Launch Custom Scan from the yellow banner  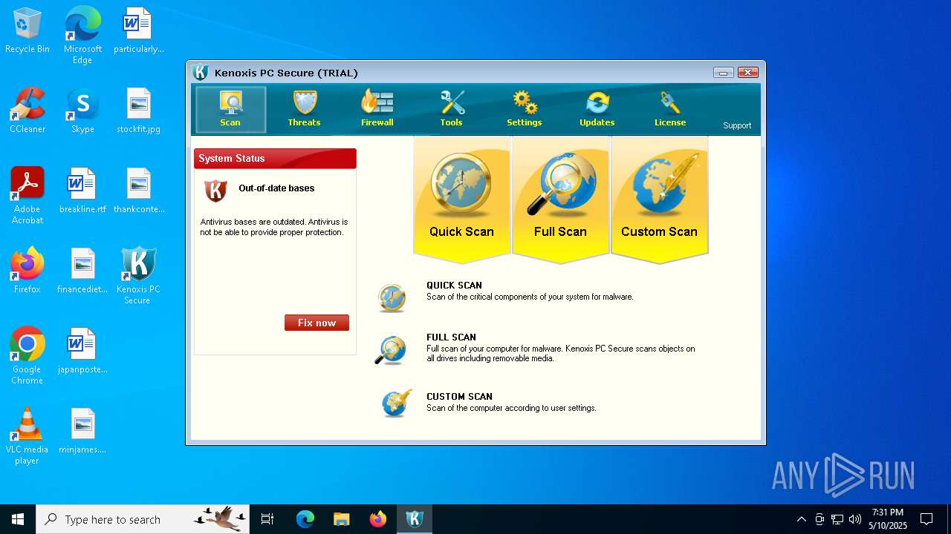pos(659,199)
